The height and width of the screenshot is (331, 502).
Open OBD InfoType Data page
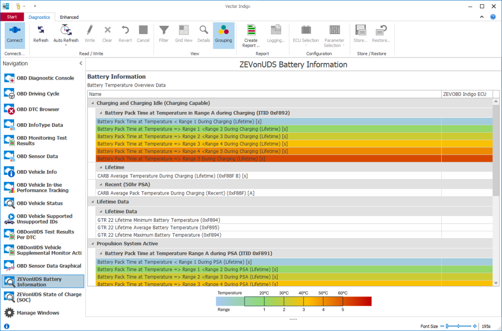click(43, 125)
